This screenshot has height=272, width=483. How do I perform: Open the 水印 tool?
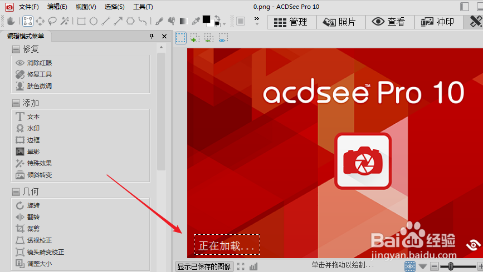coord(27,128)
